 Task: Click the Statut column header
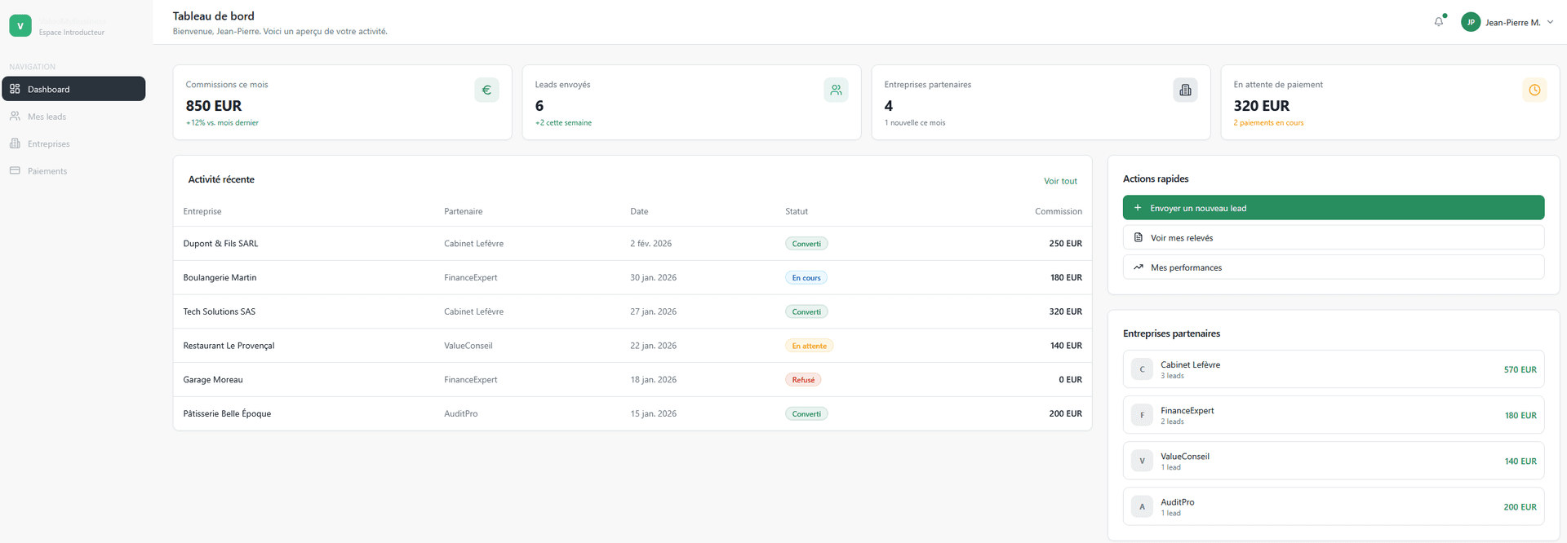797,211
